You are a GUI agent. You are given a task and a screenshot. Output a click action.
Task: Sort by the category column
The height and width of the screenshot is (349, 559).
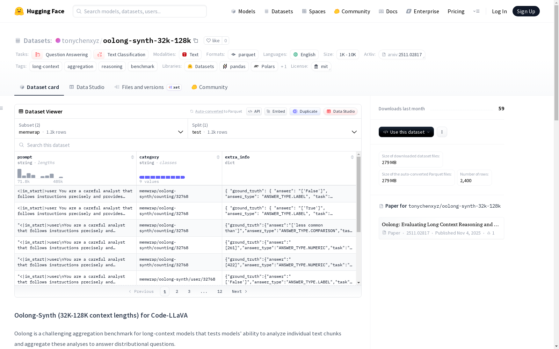218,157
